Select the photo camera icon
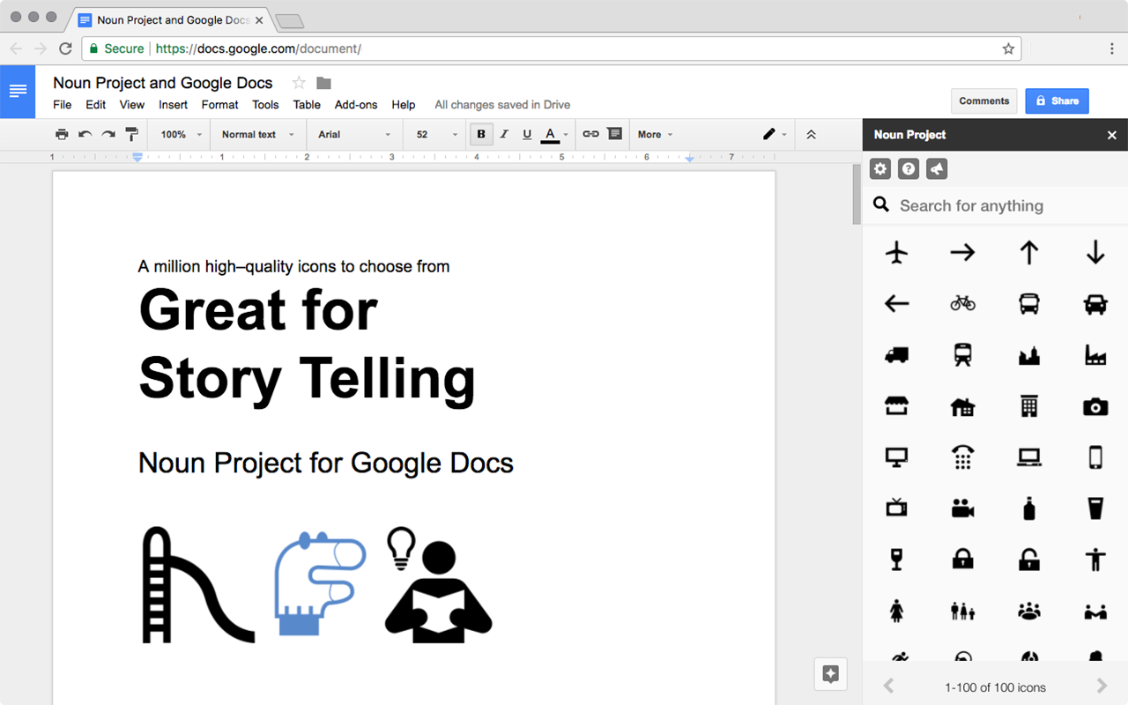1128x705 pixels. click(1095, 406)
